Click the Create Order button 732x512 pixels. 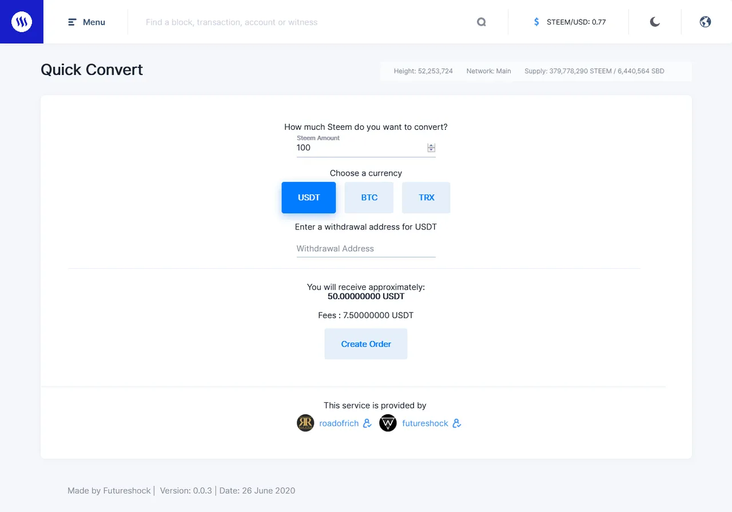pos(366,344)
